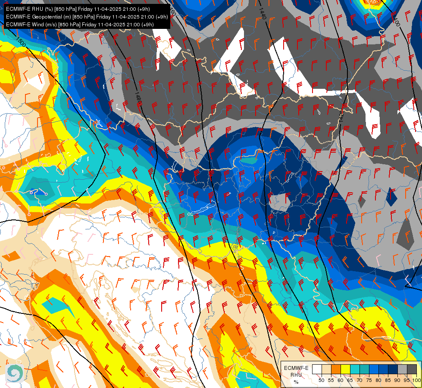Click the legend tick label 85
The image size is (422, 388).
point(388,380)
